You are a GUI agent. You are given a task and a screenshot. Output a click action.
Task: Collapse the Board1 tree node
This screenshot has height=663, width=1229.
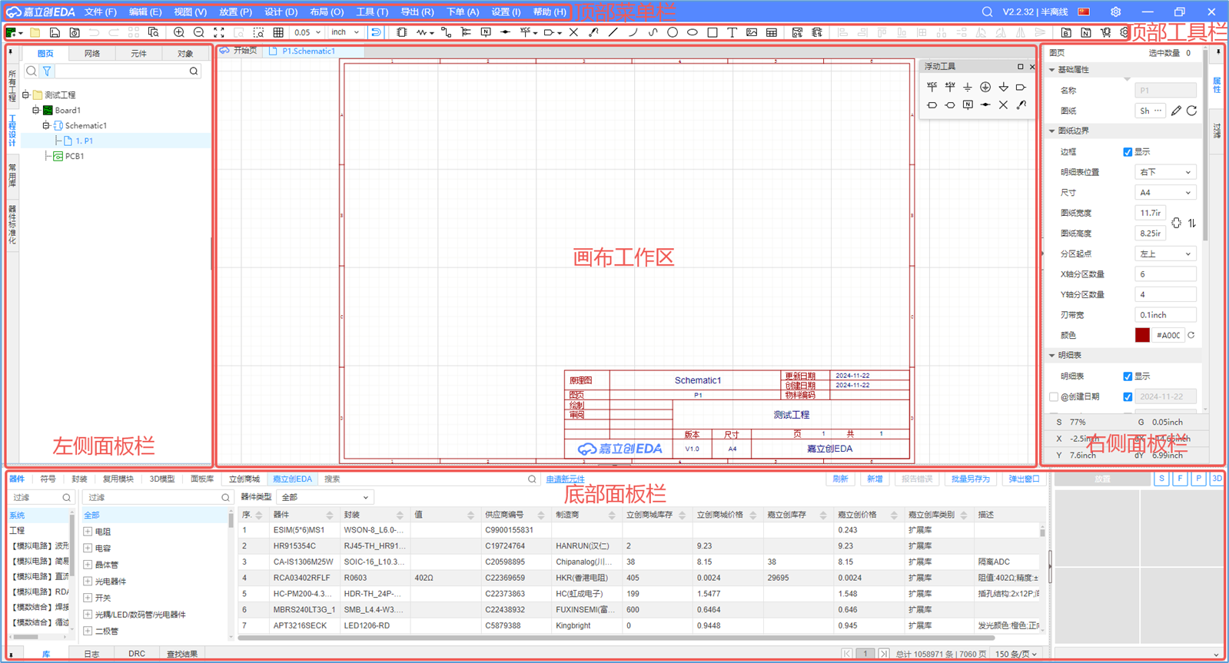pos(35,111)
